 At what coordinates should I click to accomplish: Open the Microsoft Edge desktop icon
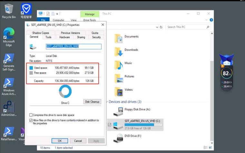point(9,37)
